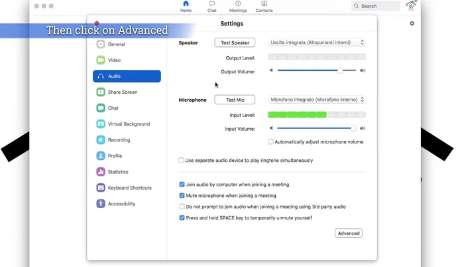Click the Test Speaker button
464x267 pixels.
pyautogui.click(x=235, y=42)
